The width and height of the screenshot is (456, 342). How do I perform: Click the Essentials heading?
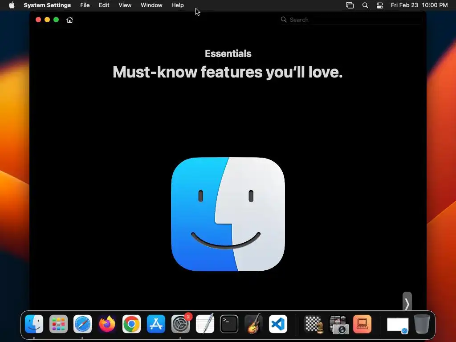pos(228,53)
